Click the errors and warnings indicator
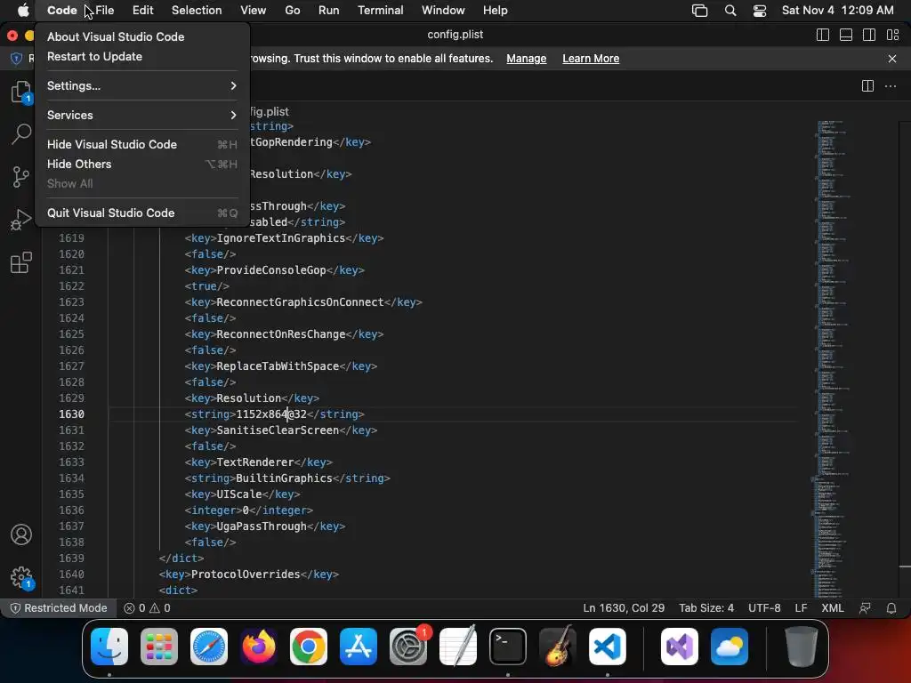911x683 pixels. pyautogui.click(x=147, y=608)
